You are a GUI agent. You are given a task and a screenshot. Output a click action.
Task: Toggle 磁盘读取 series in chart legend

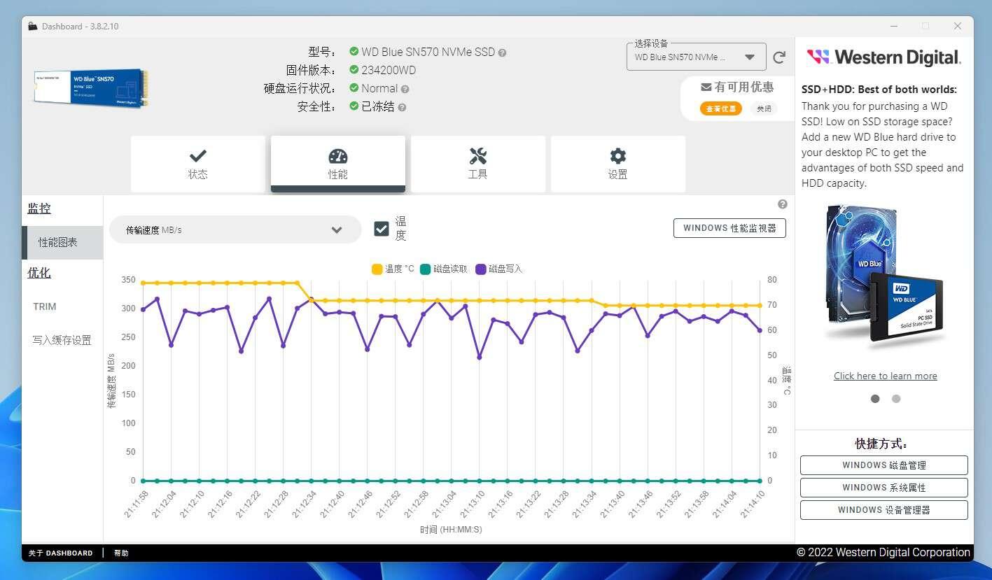tap(443, 269)
